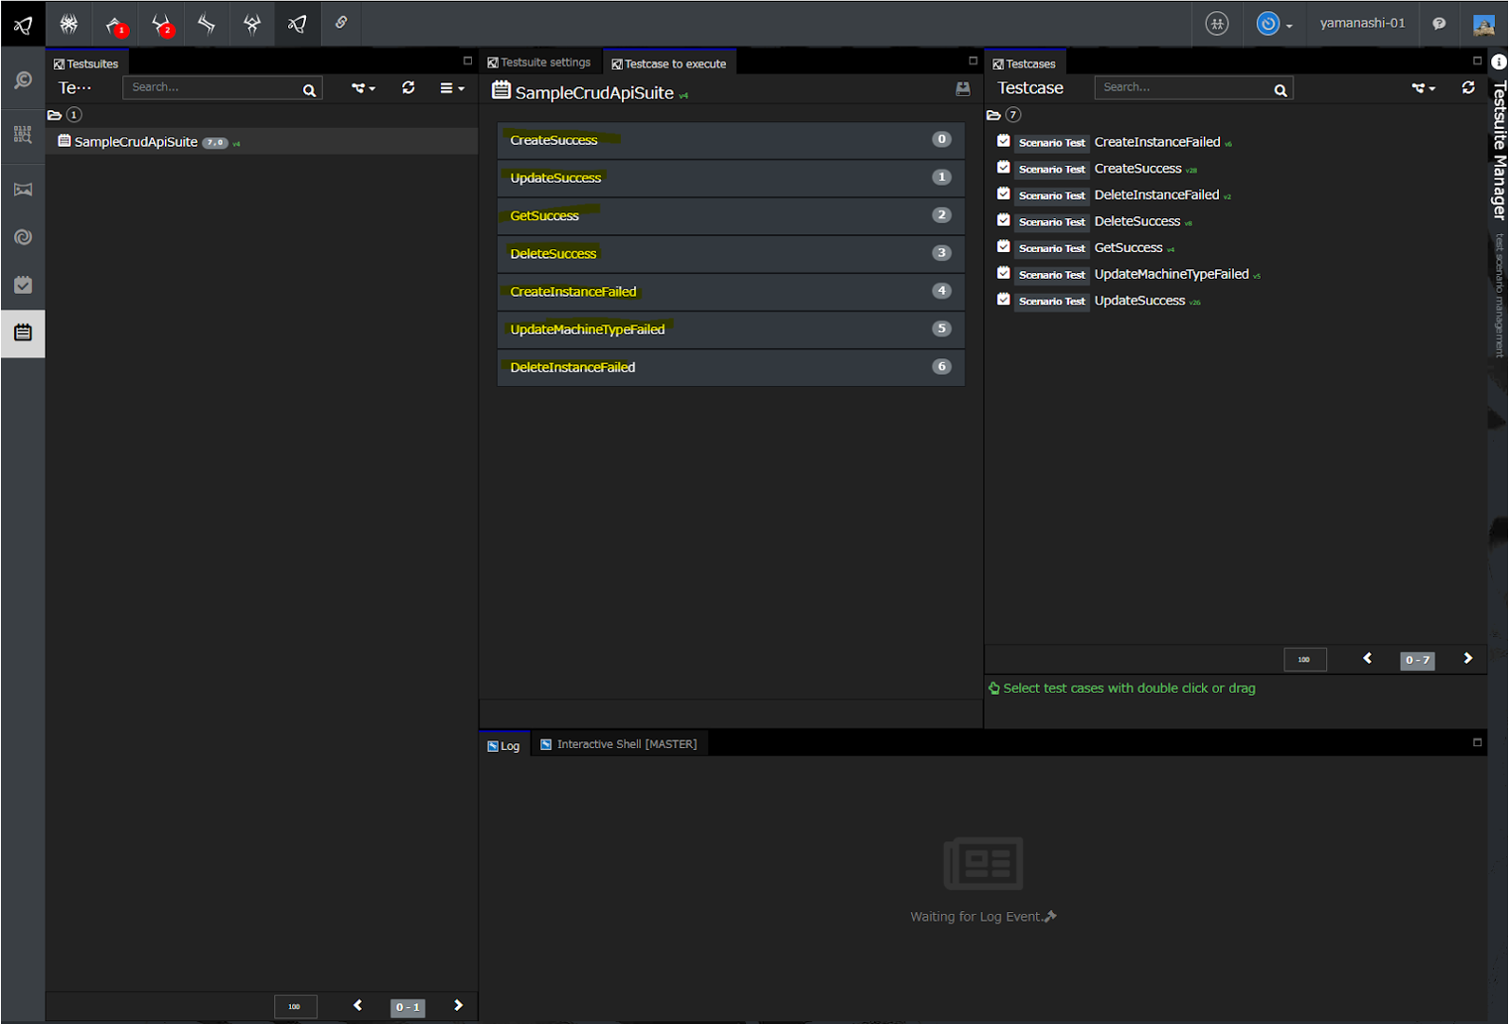Open the hamburger menu dropdown in Testsuites

tap(451, 88)
